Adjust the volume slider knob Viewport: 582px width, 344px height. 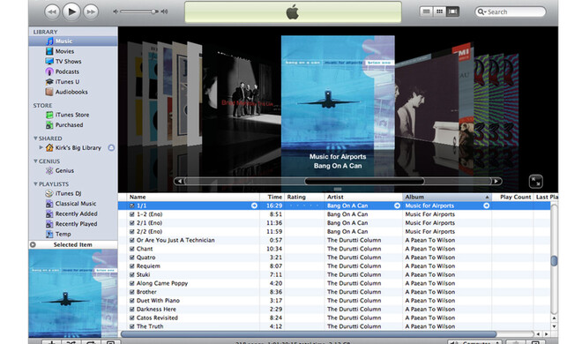point(153,11)
